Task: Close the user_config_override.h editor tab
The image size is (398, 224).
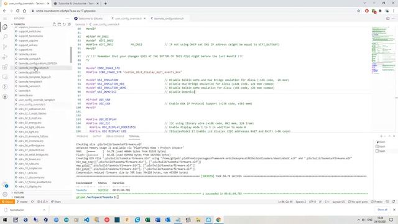Action: tap(145, 19)
